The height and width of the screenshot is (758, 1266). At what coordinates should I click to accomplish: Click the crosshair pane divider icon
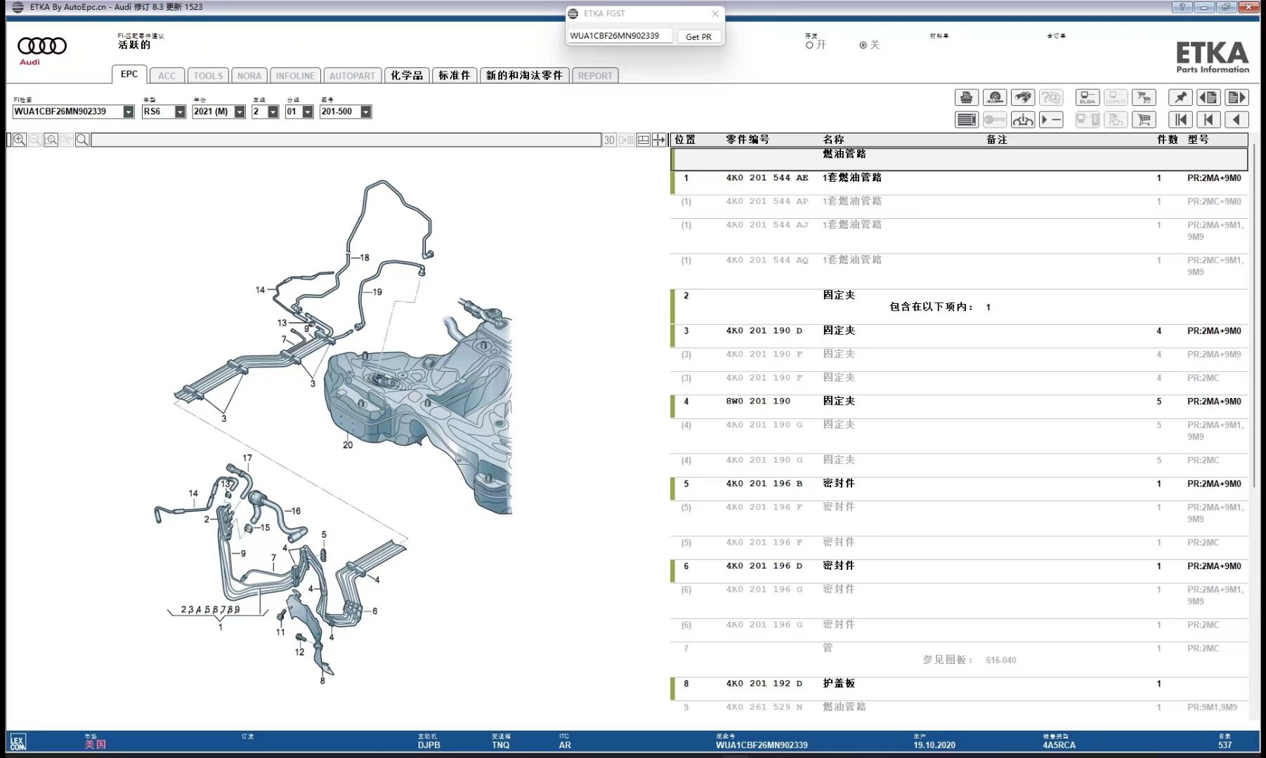point(658,140)
